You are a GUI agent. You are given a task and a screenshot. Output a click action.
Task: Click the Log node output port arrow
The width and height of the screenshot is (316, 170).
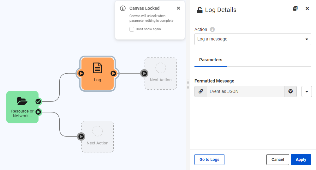113,73
